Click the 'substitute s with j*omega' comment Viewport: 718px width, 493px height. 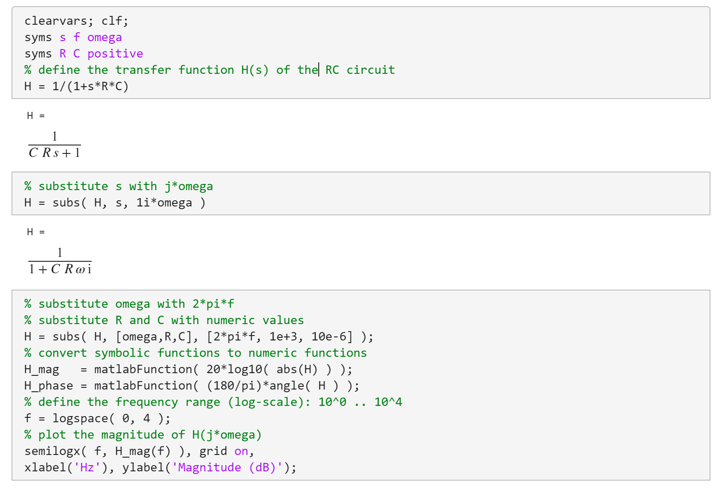(119, 187)
